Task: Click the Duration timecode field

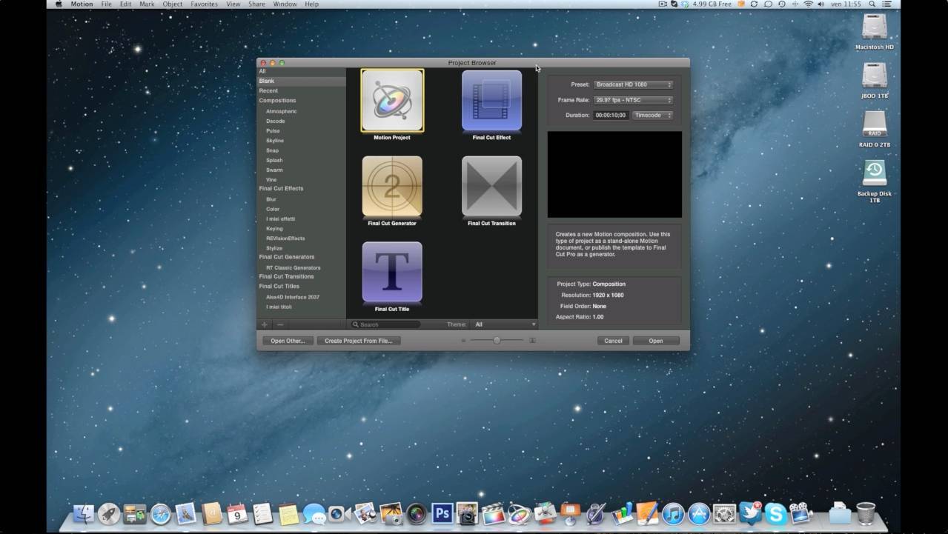Action: point(611,116)
